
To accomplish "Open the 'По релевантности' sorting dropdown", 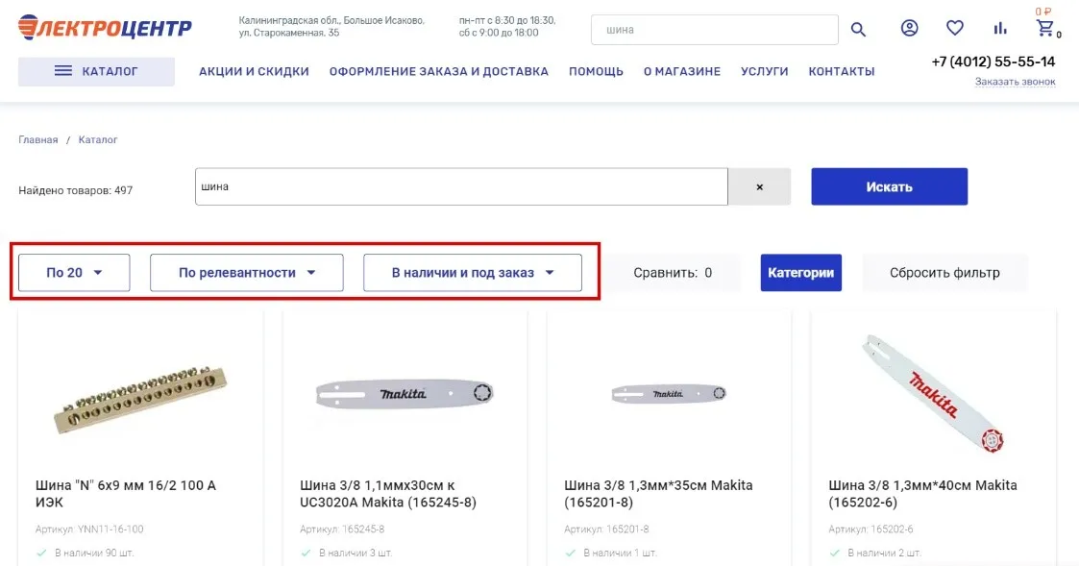I will (246, 272).
